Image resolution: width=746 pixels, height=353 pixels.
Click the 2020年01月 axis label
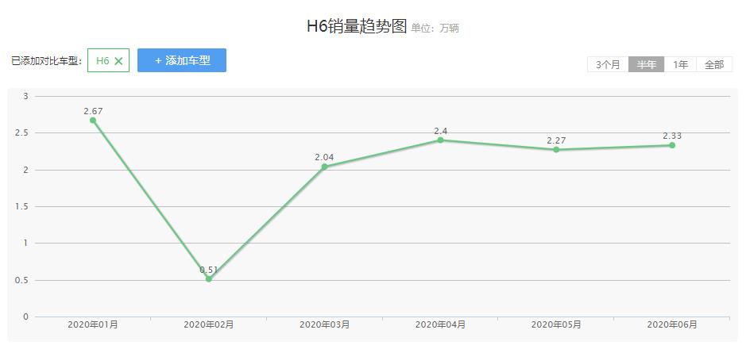(93, 325)
